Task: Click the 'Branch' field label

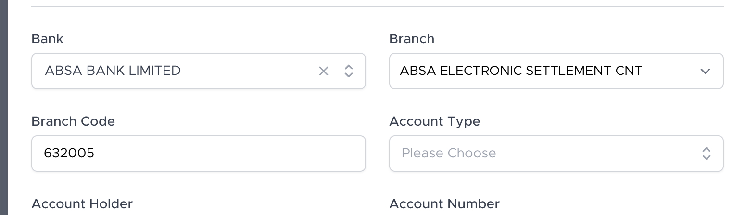Action: [412, 39]
